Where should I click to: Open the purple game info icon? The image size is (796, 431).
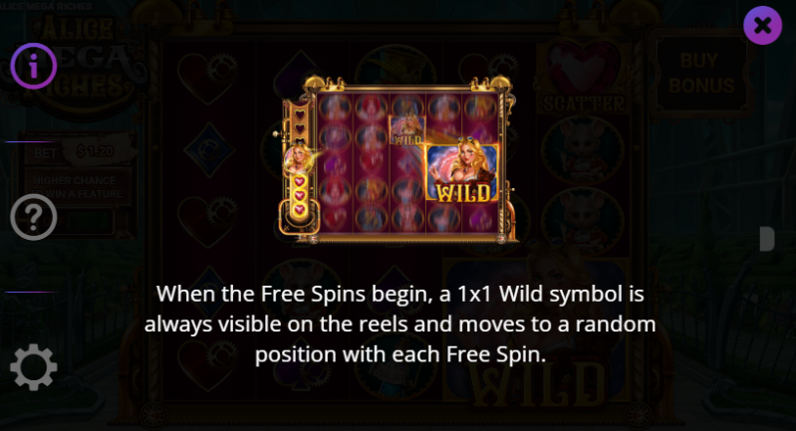pyautogui.click(x=34, y=66)
